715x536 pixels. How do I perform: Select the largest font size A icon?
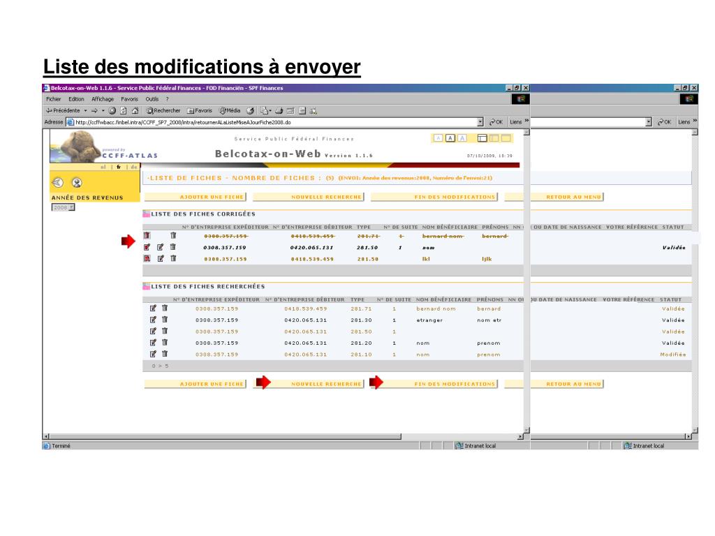[x=462, y=137]
